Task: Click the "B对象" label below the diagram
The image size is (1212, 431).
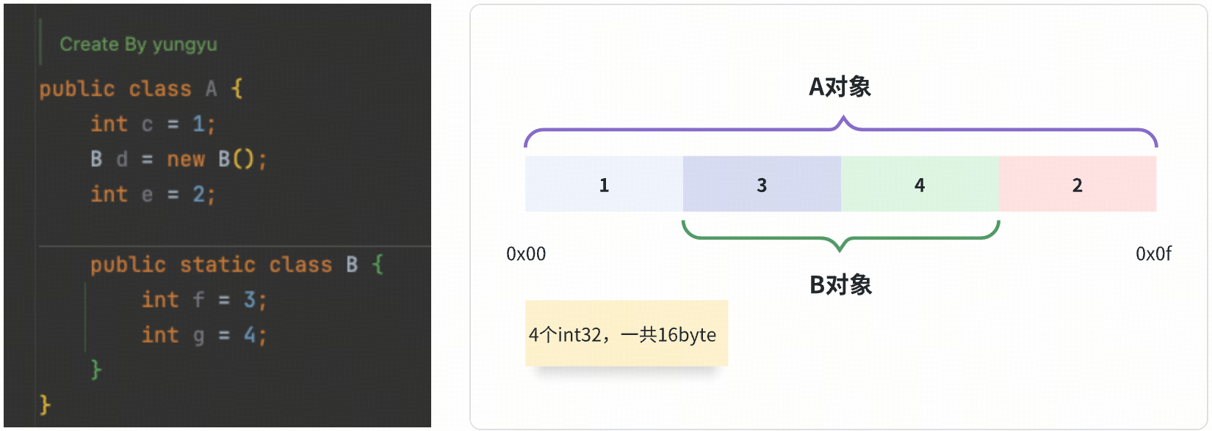Action: [840, 284]
